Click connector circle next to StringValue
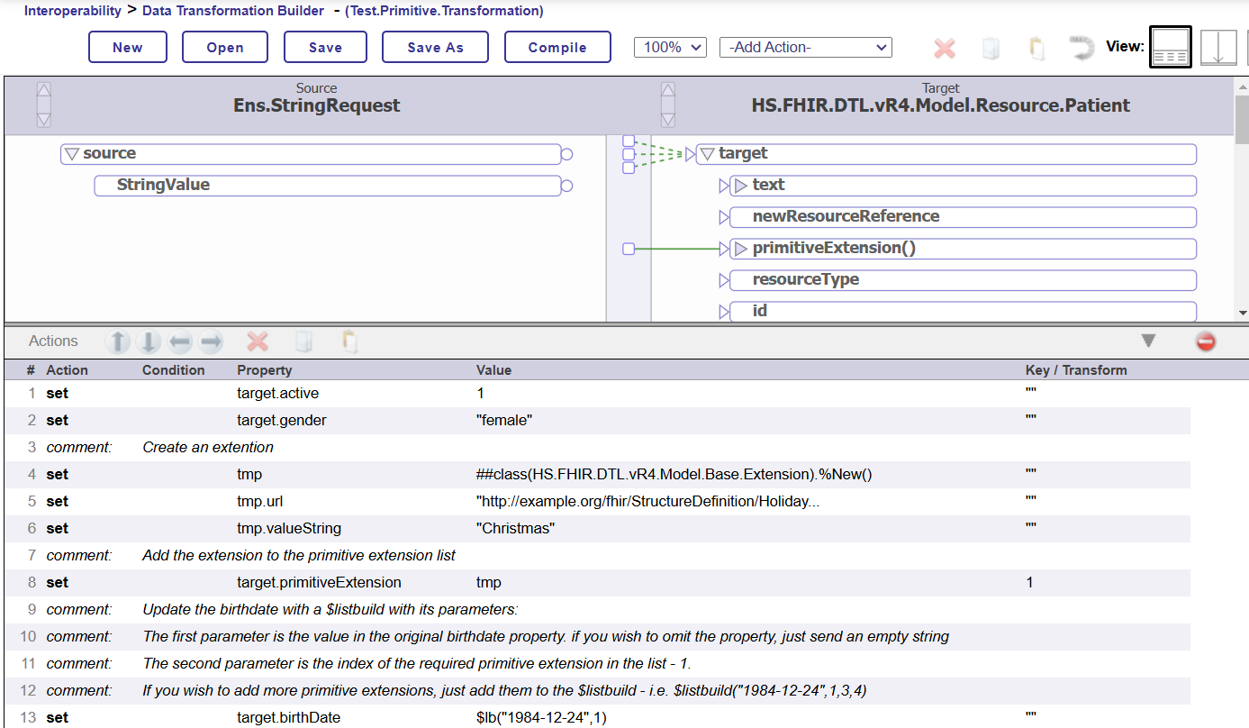The height and width of the screenshot is (728, 1249). [x=566, y=187]
